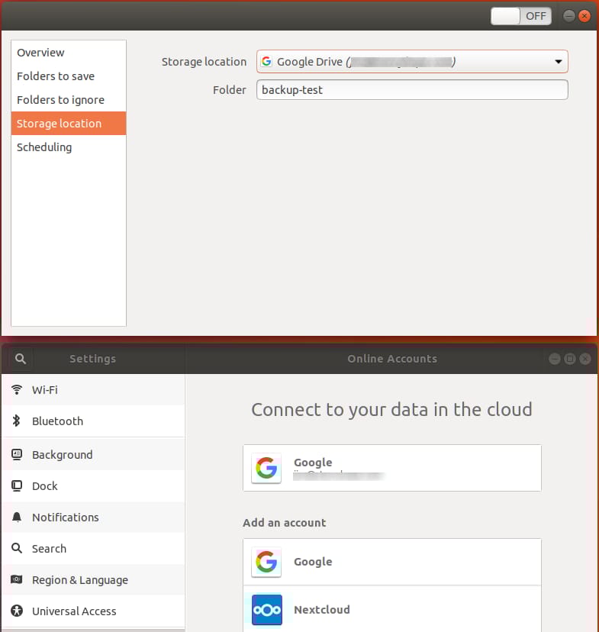
Task: Open the Overview section
Action: click(x=41, y=53)
